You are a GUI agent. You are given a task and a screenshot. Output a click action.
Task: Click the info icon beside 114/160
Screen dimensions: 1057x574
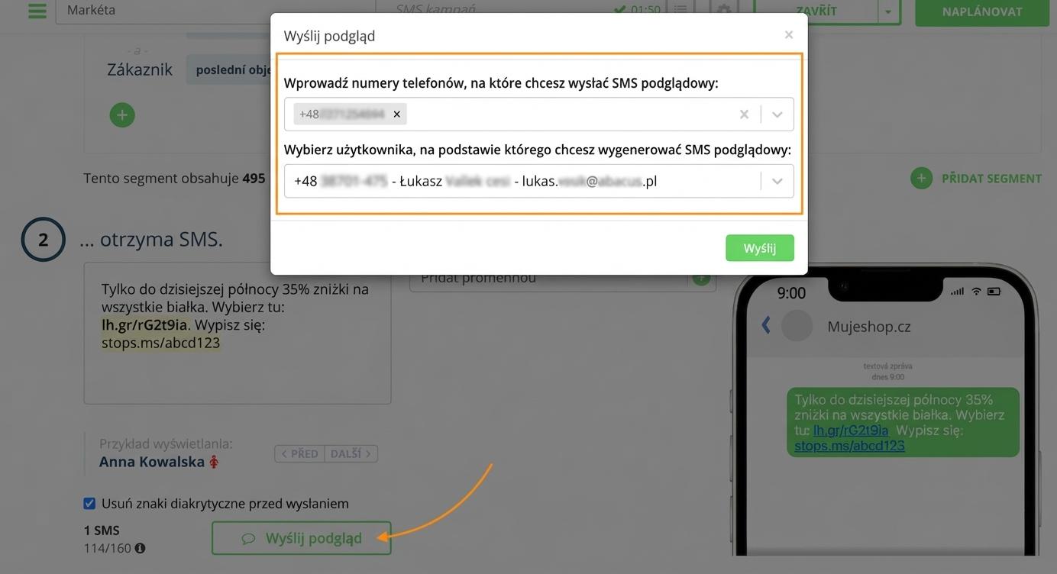(140, 548)
